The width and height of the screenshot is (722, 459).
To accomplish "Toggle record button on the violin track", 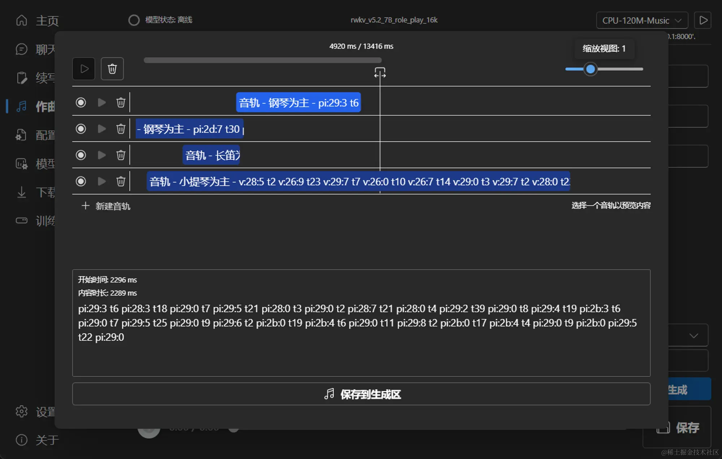I will click(x=81, y=181).
